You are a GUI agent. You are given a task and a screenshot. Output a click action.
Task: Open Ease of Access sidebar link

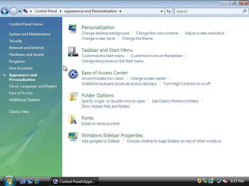21,93
